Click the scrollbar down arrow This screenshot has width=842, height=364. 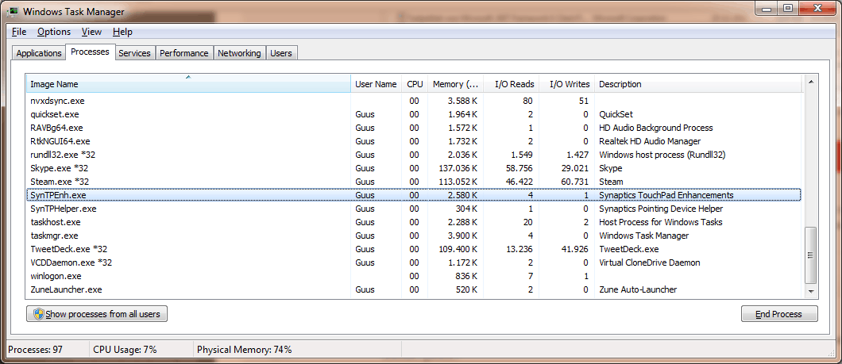click(811, 290)
